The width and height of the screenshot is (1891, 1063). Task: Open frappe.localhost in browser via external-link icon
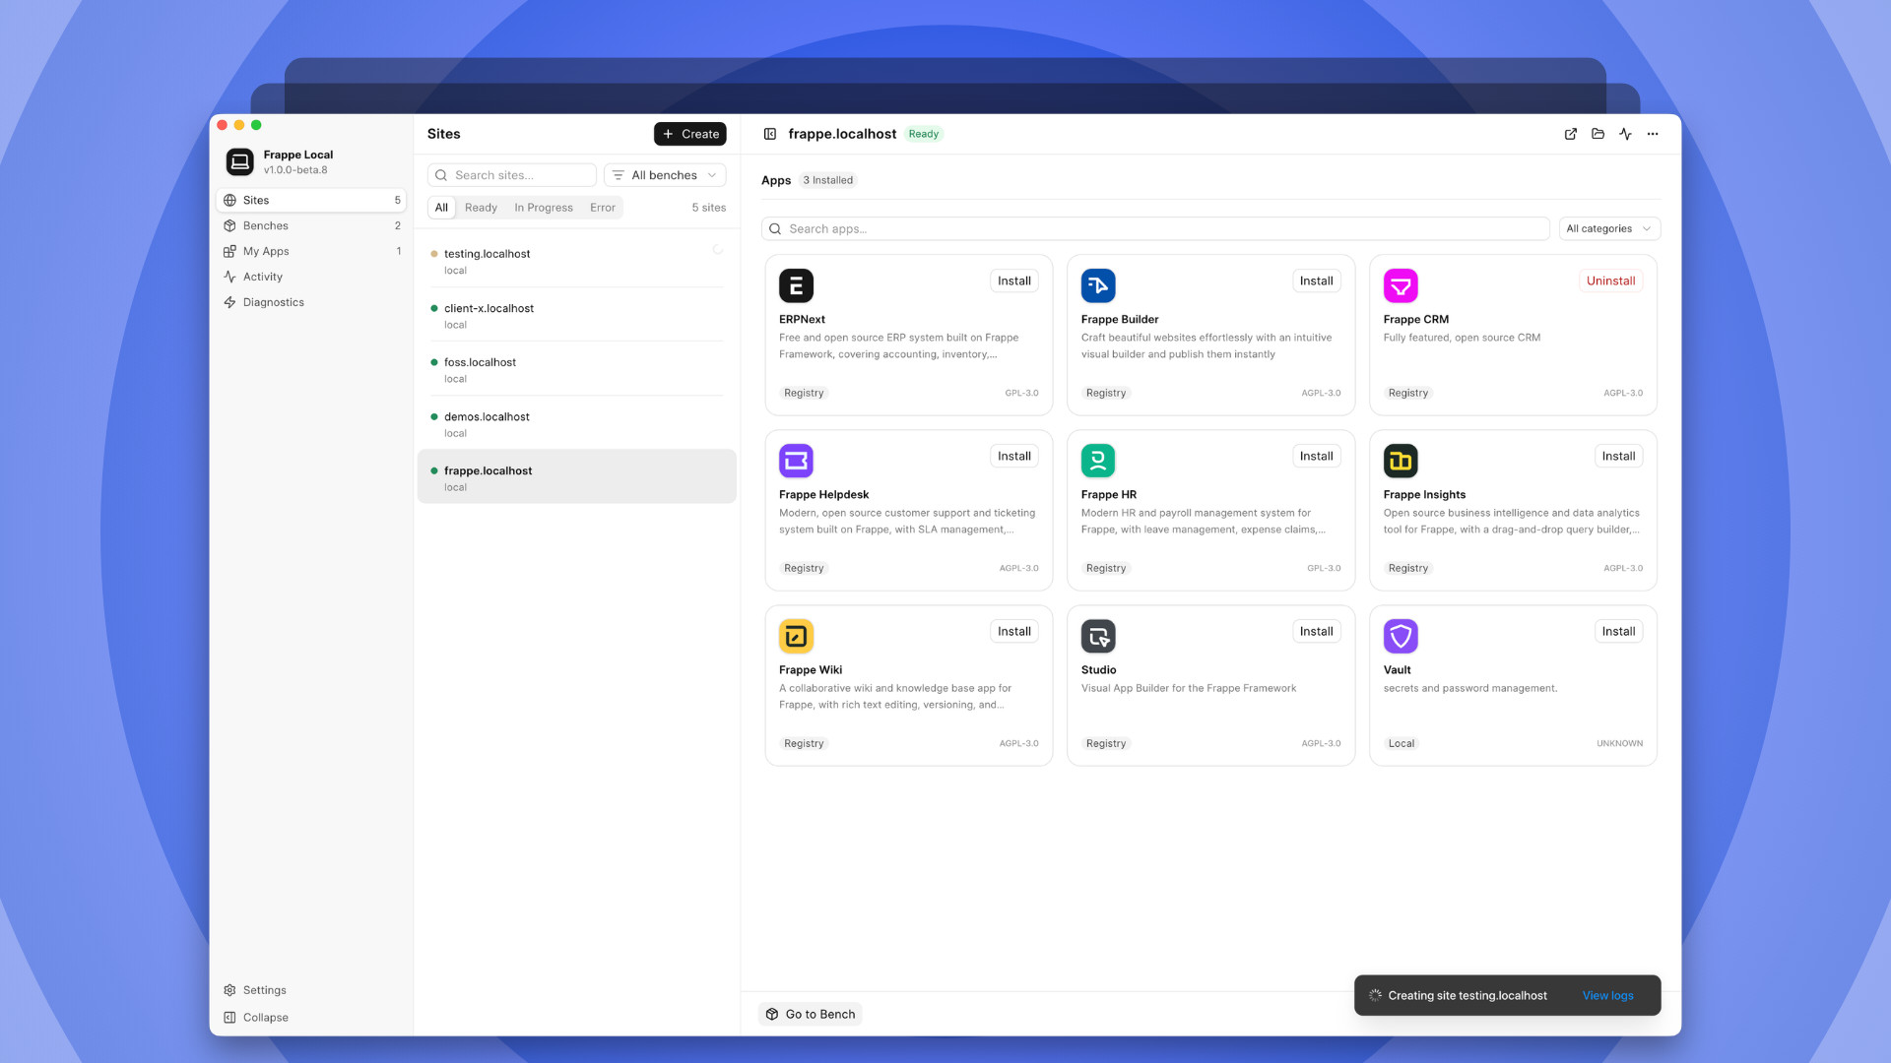(x=1571, y=134)
